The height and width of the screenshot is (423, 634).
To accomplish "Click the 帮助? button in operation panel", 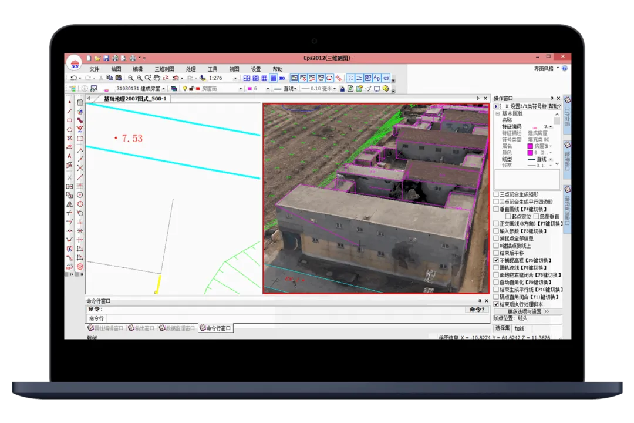I will tap(554, 106).
